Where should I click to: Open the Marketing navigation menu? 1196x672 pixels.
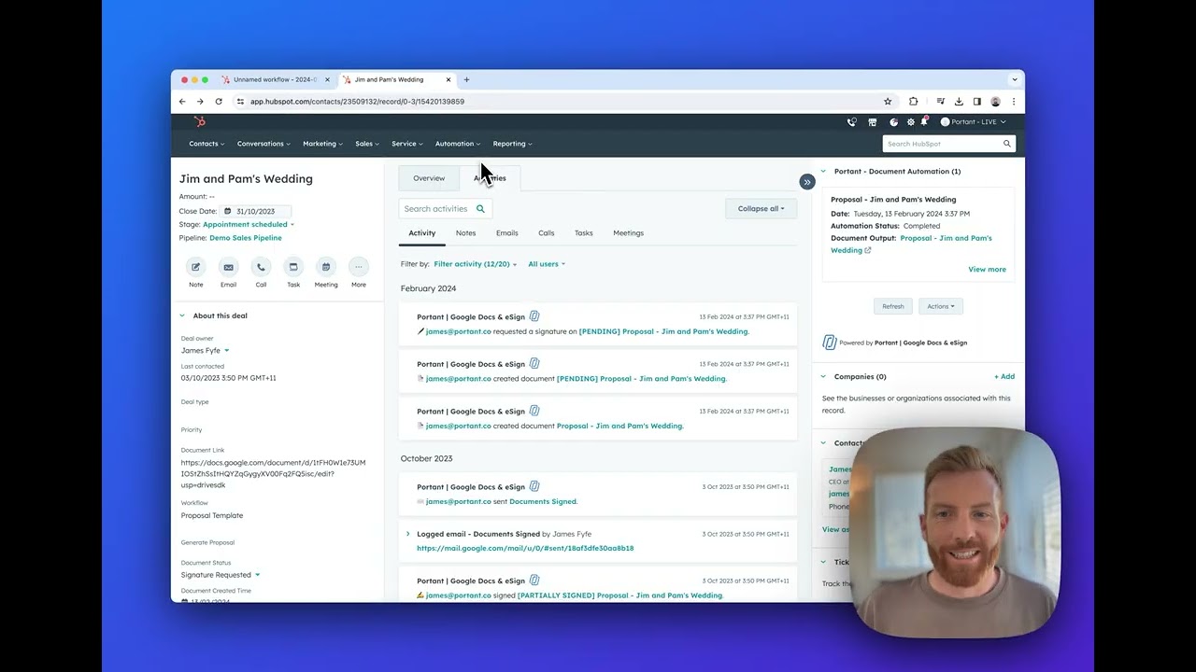322,144
